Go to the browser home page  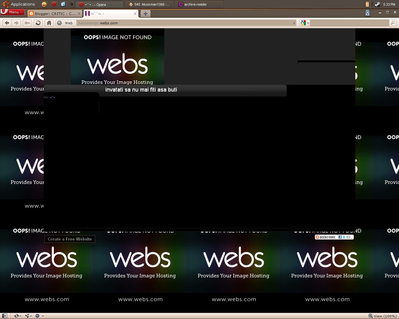tap(49, 23)
